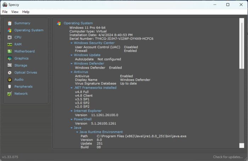The width and height of the screenshot is (248, 161).
Task: Click the Storage hard drive icon
Action: click(10, 65)
